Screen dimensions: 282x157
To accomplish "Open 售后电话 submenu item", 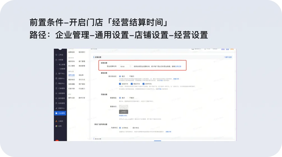I will pos(71,80).
